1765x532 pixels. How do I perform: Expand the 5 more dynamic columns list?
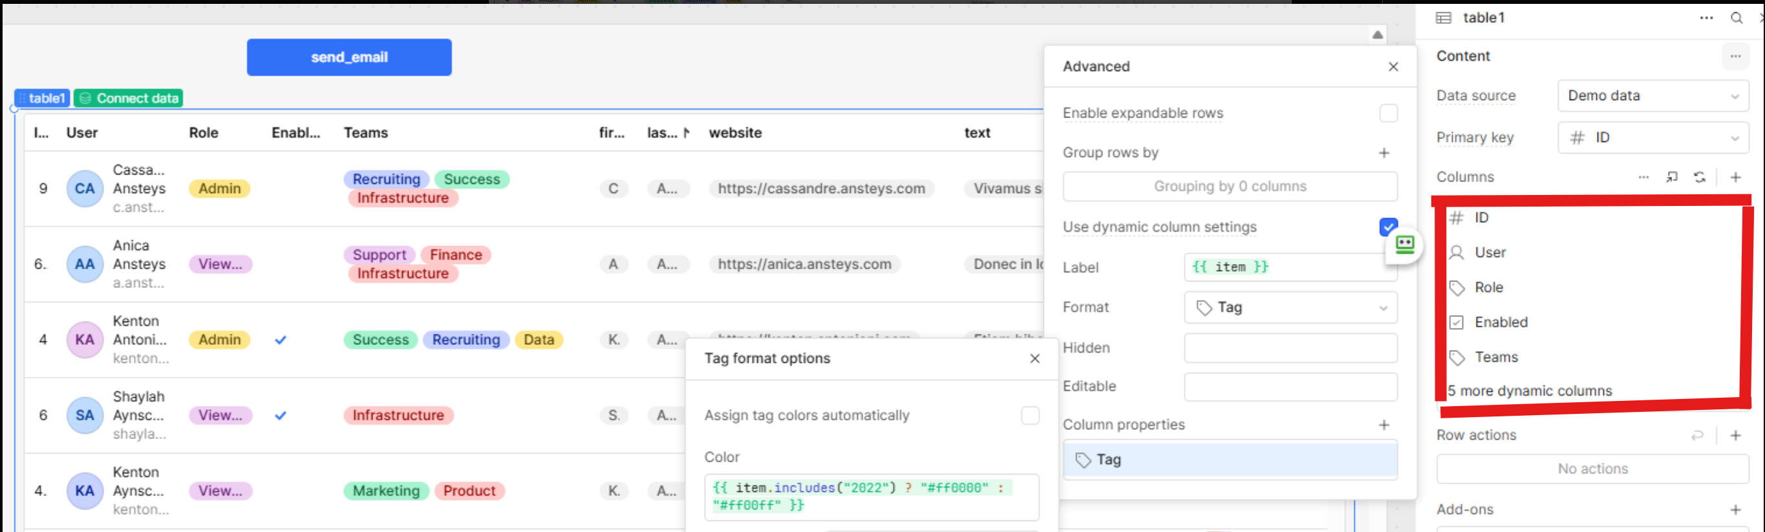(1529, 391)
